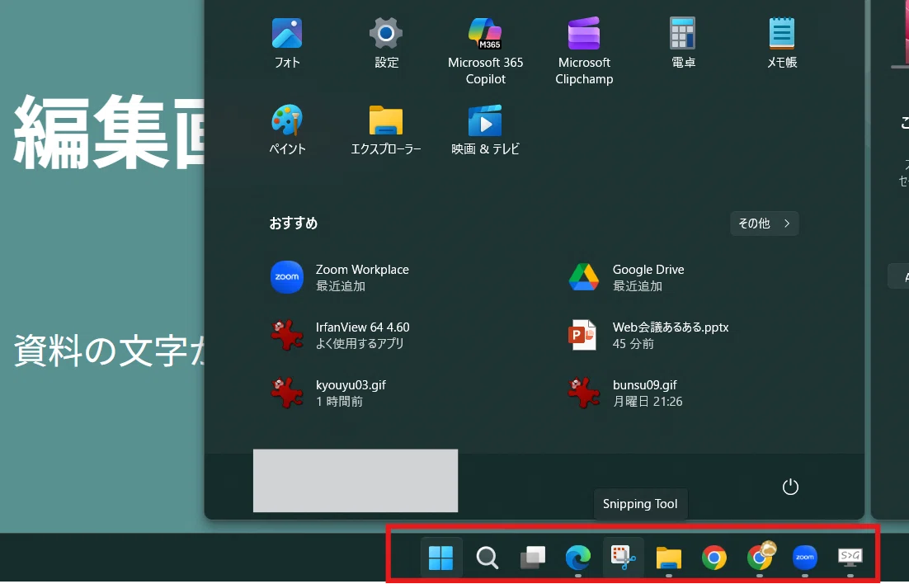The image size is (909, 584).
Task: Launch the ペイント app
Action: click(287, 130)
